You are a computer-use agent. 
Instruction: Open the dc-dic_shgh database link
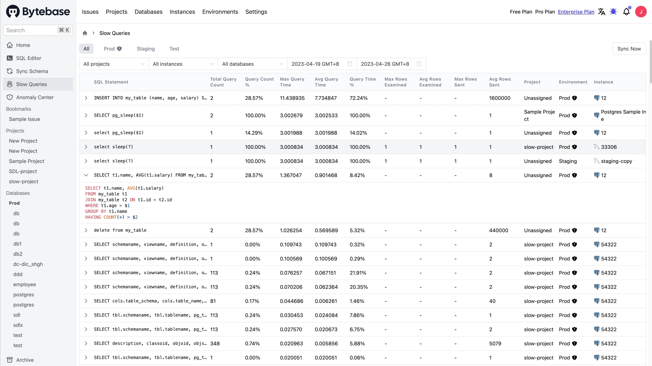point(28,264)
